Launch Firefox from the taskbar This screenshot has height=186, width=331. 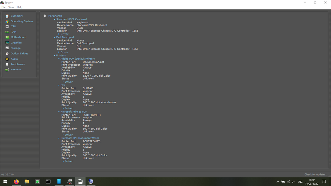[16, 182]
